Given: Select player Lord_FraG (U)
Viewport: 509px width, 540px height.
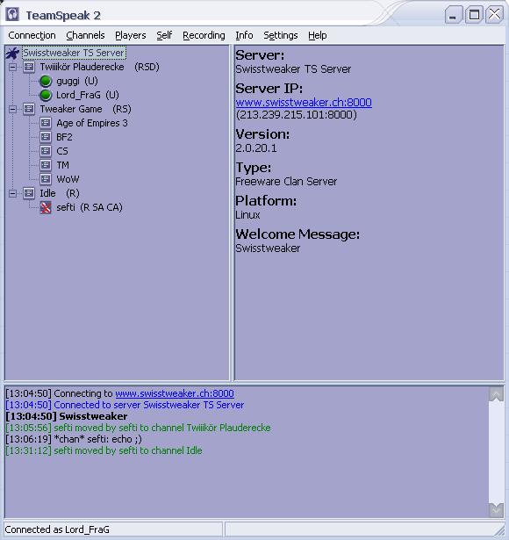Looking at the screenshot, I should coord(88,96).
